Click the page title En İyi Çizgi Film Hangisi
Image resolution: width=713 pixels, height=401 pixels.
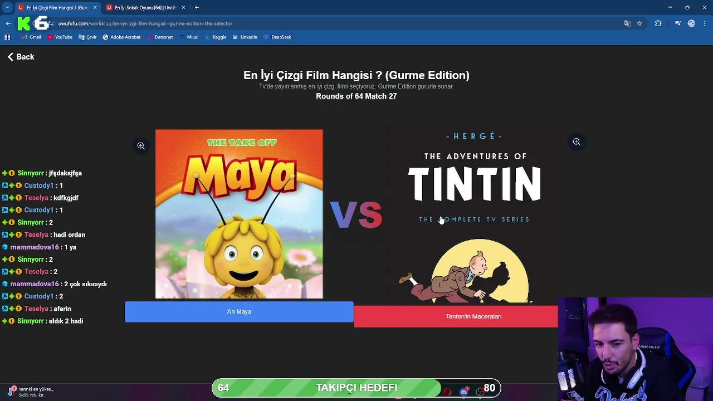click(356, 75)
